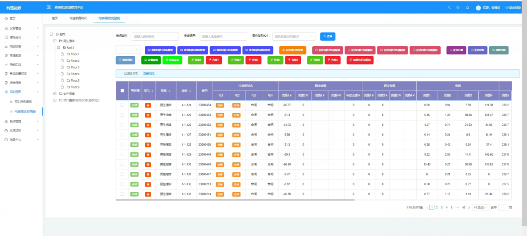Click the folder icon next to Floor:3
527x236 pixels.
(x=69, y=68)
